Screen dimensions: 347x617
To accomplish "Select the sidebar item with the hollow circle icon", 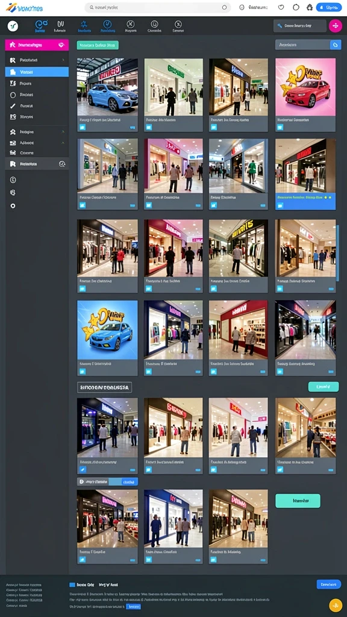I will tap(37, 95).
